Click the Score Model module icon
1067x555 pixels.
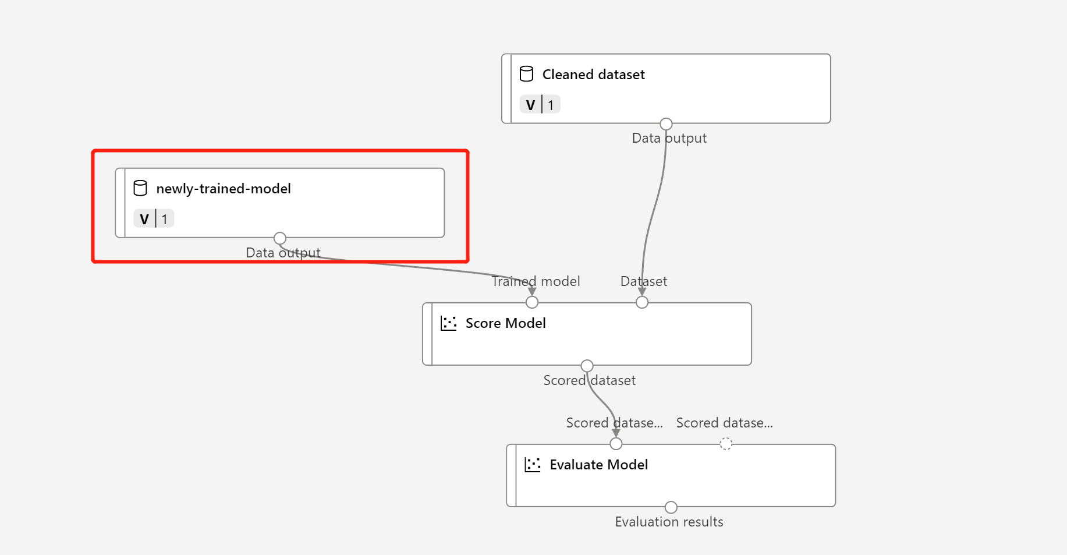(x=448, y=323)
